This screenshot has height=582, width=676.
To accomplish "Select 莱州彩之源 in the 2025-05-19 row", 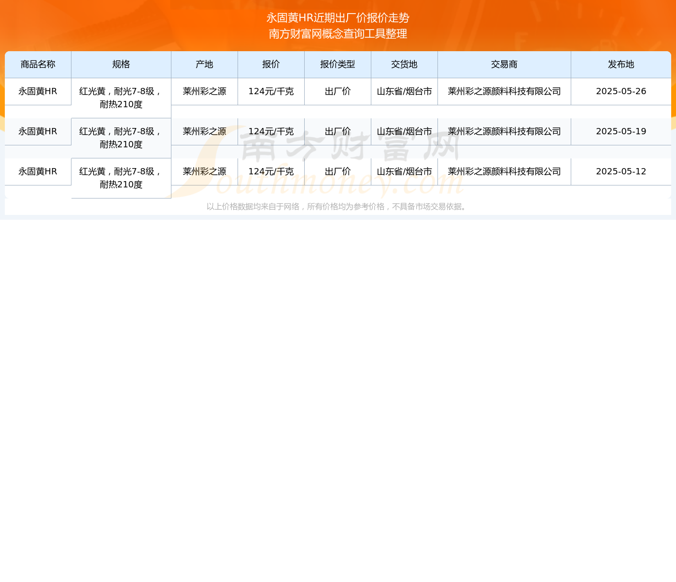I will coord(205,131).
